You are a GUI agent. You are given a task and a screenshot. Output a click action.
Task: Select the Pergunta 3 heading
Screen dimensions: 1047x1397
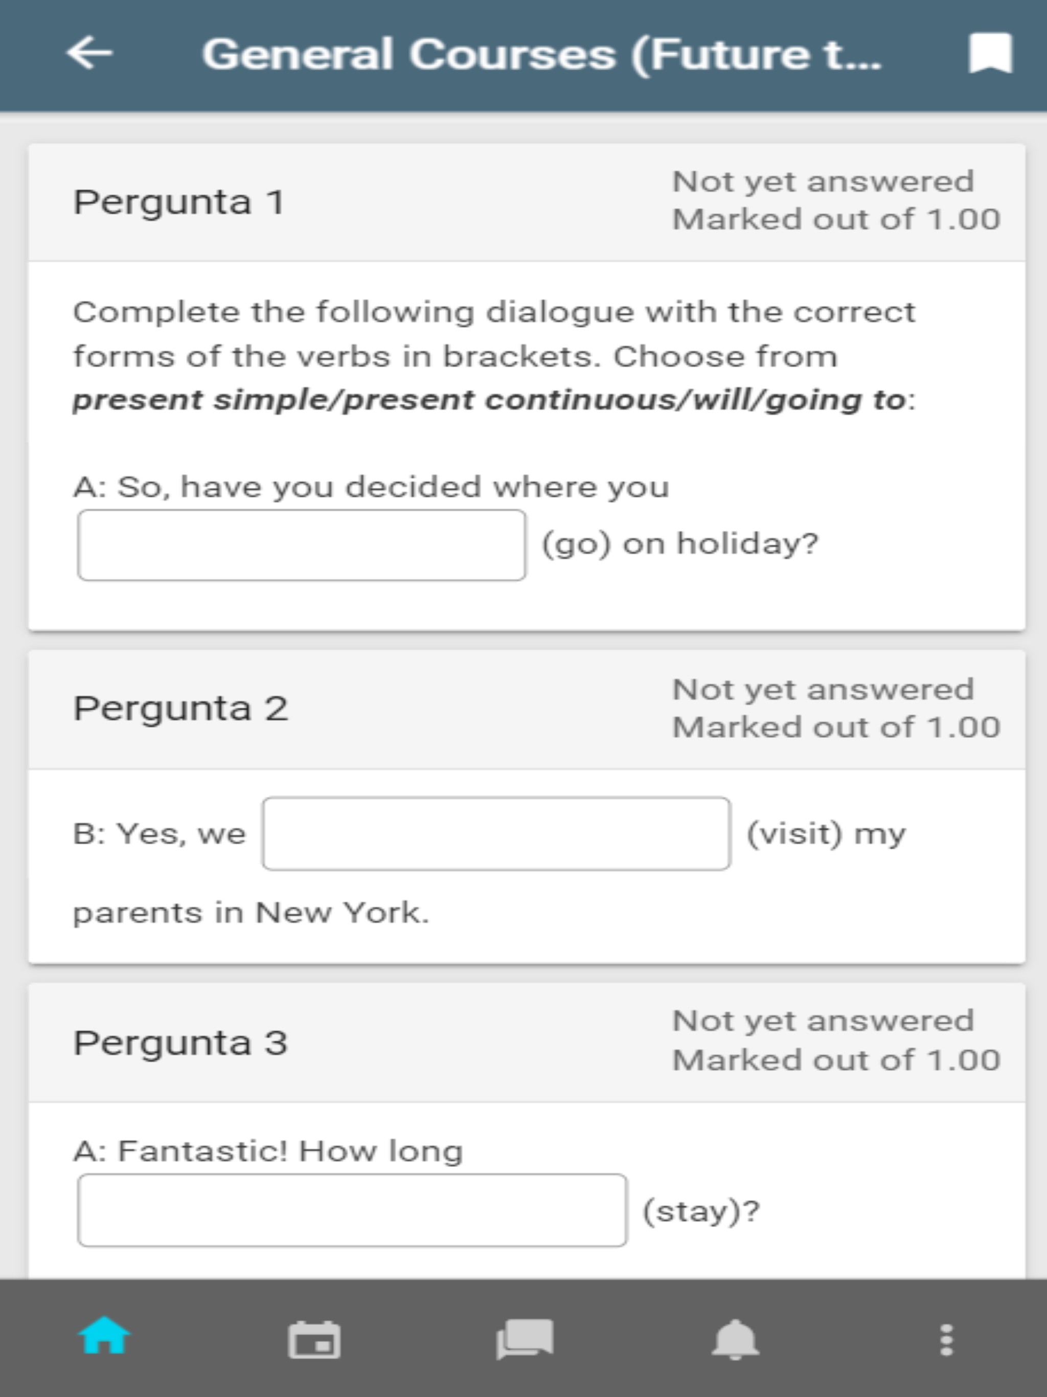pyautogui.click(x=180, y=1042)
